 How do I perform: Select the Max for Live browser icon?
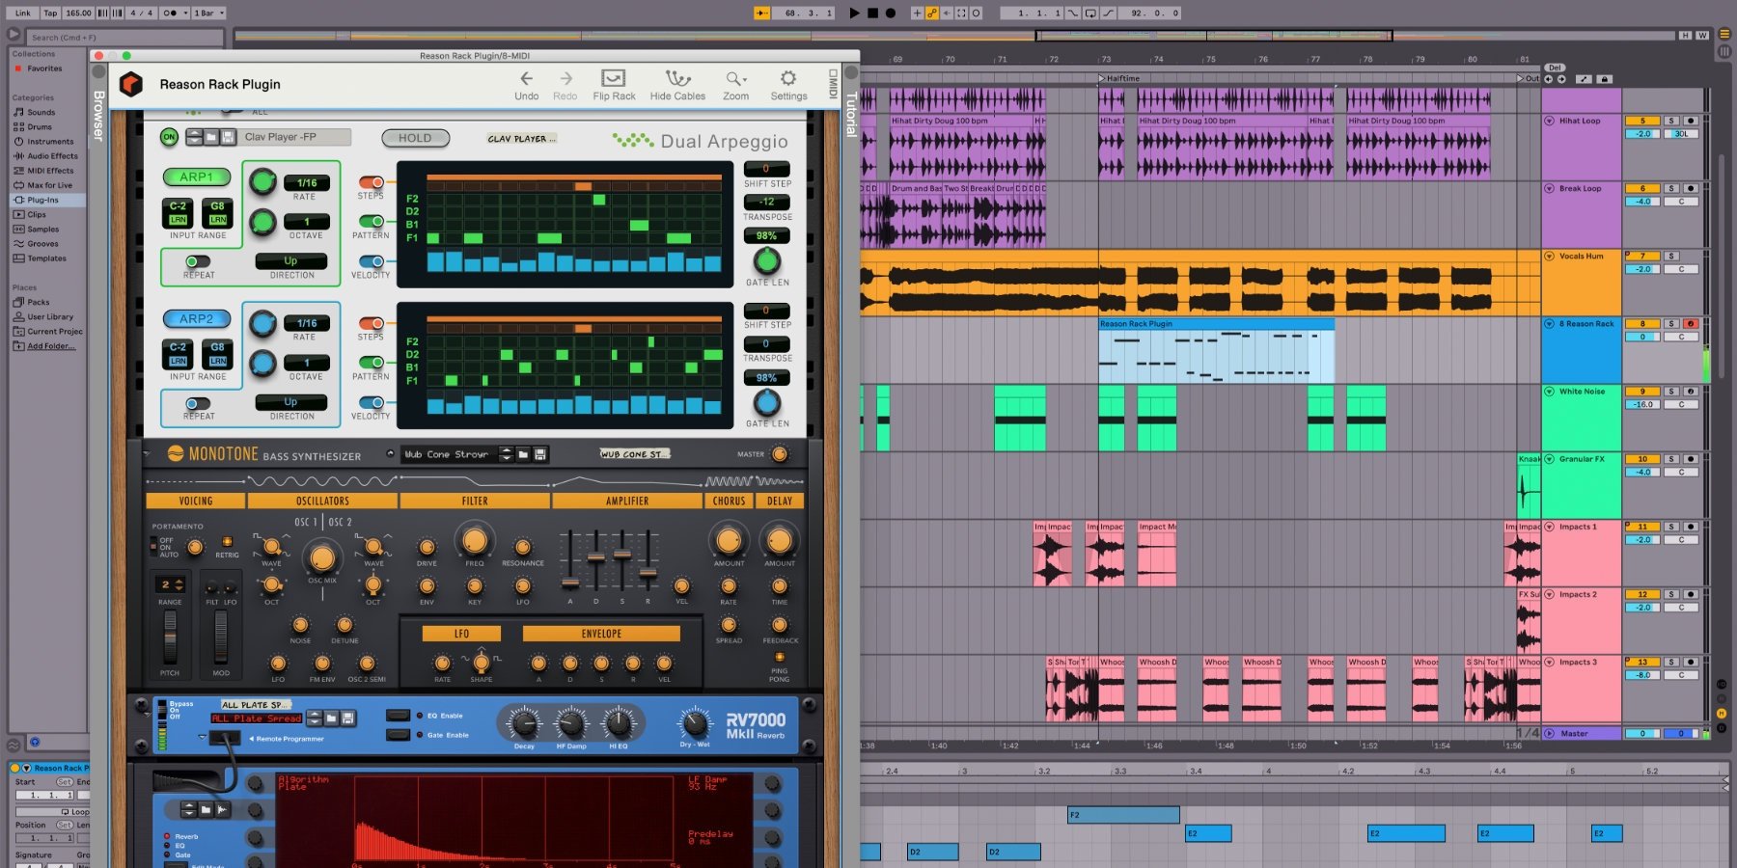[x=21, y=185]
